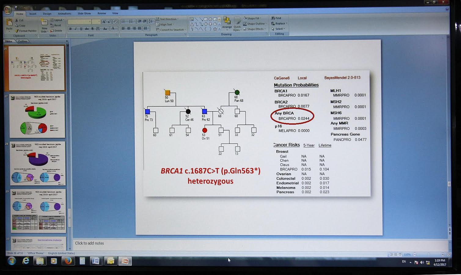This screenshot has height=275, width=461.
Task: Choose the right arrow shape
Action: (206, 24)
